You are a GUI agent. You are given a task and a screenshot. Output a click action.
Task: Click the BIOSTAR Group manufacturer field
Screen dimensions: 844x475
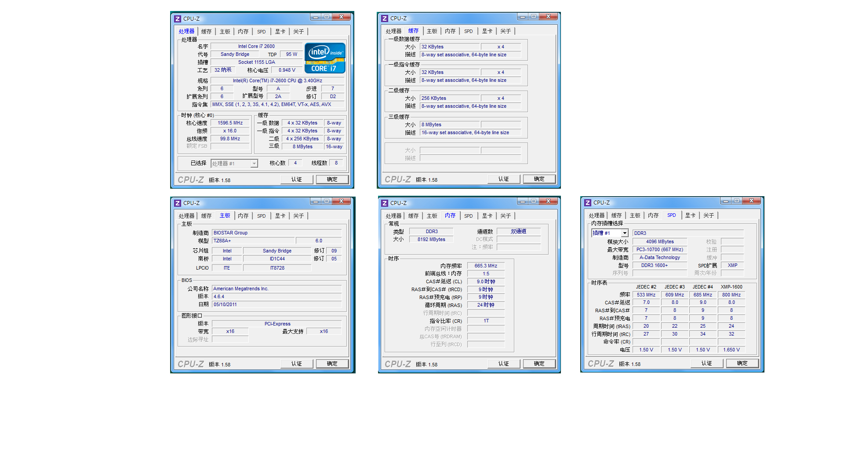pyautogui.click(x=276, y=233)
